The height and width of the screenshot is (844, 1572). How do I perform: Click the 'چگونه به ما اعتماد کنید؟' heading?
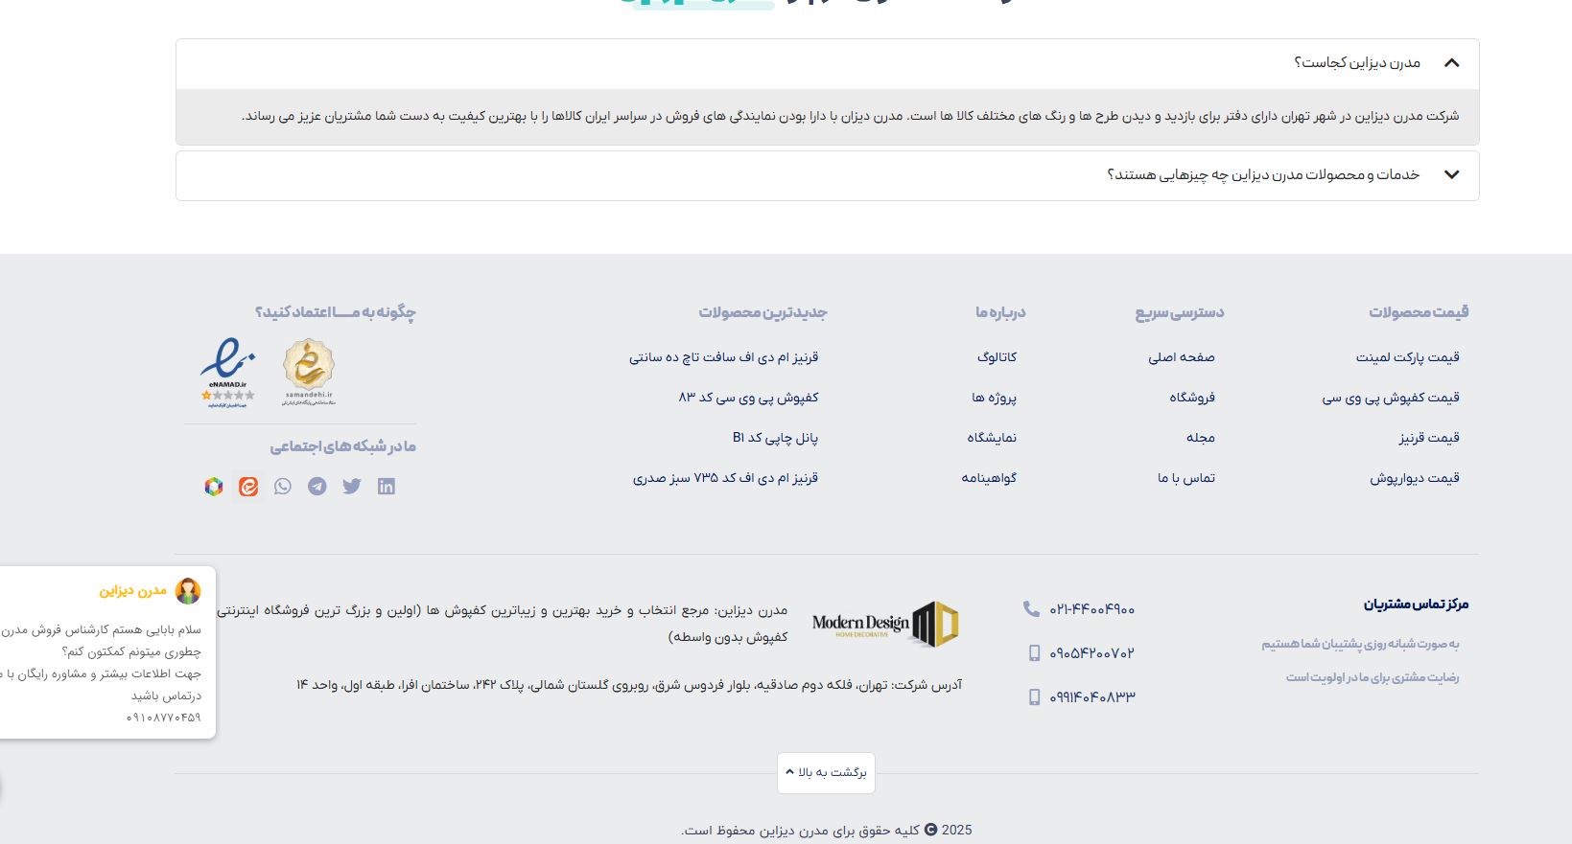336,312
